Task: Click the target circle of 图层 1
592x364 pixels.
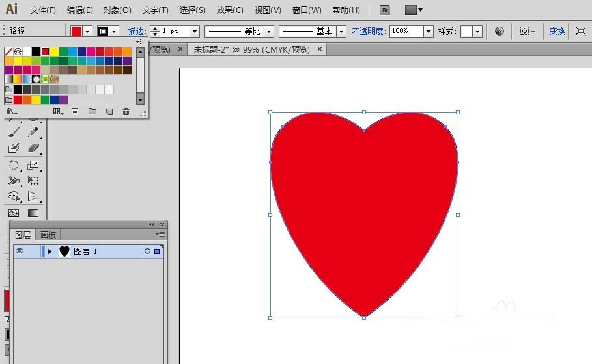Action: tap(147, 252)
